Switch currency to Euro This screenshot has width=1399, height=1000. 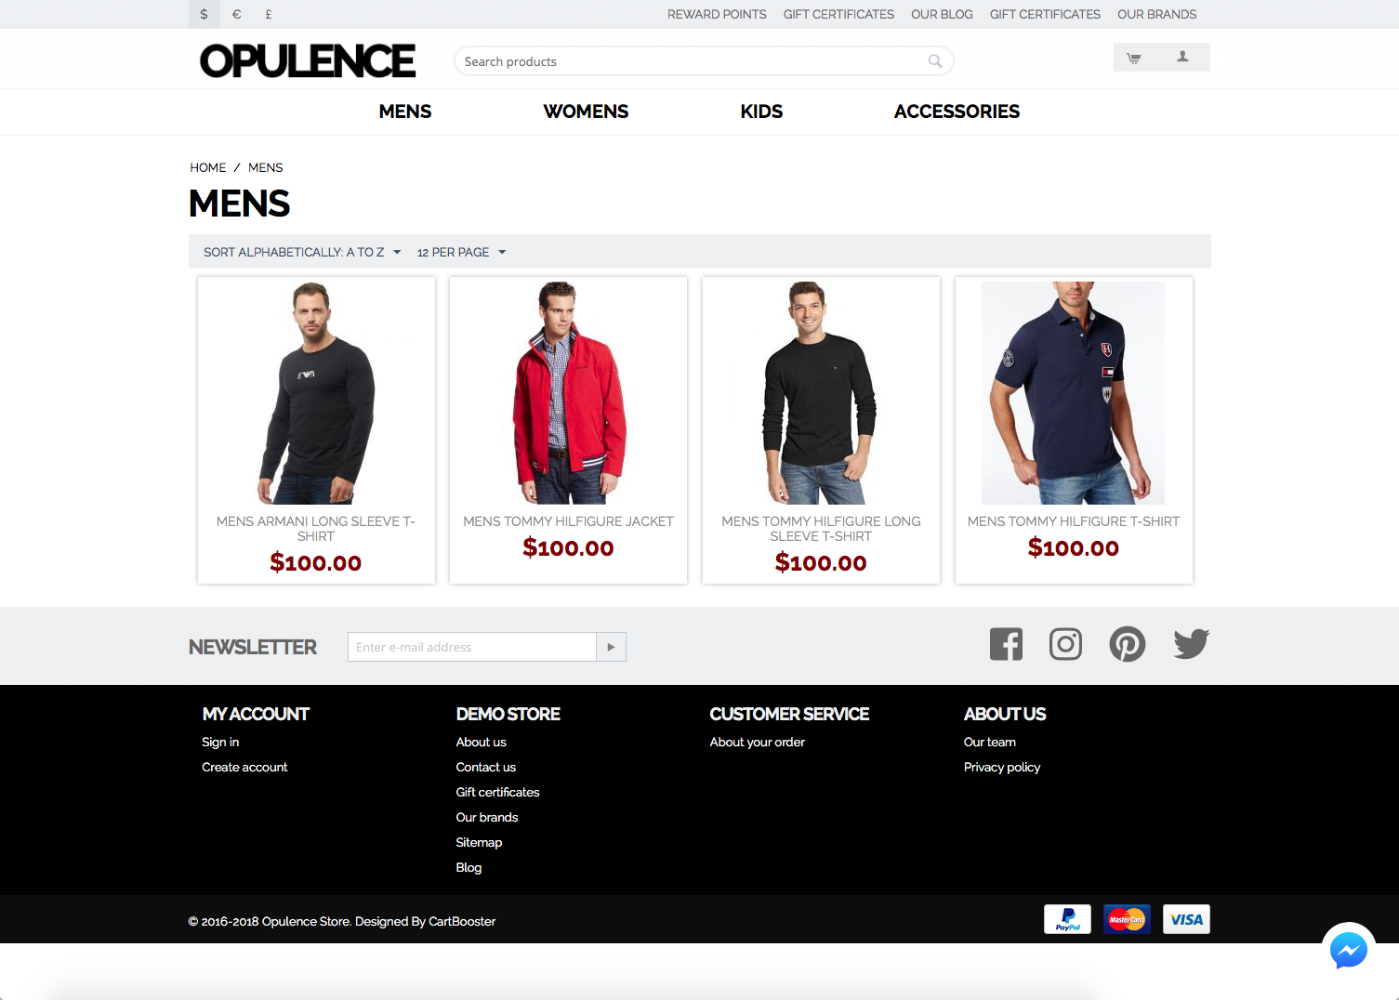coord(237,14)
